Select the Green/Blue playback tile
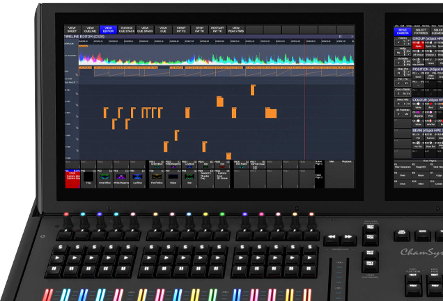 (104, 179)
